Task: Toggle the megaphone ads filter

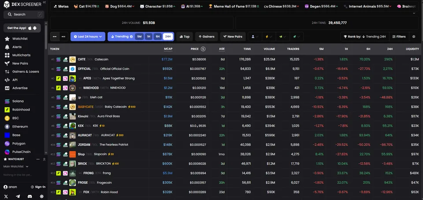Action: [283, 37]
